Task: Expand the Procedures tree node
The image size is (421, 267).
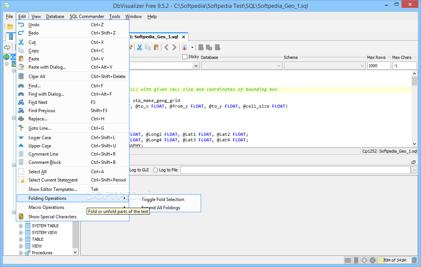Action: point(21,252)
